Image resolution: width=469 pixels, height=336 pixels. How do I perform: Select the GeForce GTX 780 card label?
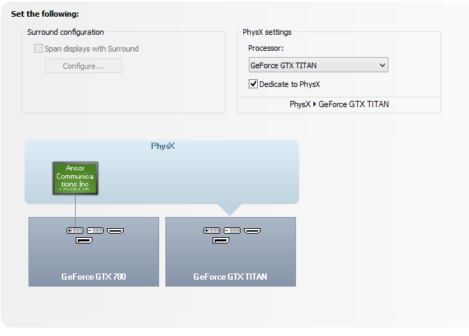point(94,276)
